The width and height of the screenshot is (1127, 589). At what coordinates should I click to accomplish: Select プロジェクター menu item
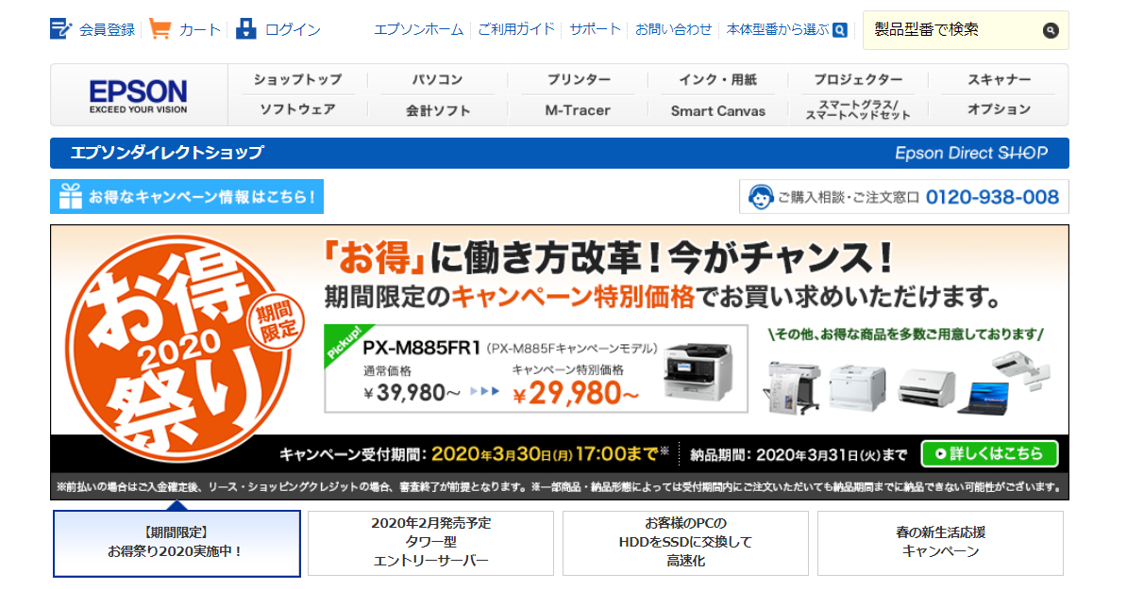pyautogui.click(x=858, y=80)
